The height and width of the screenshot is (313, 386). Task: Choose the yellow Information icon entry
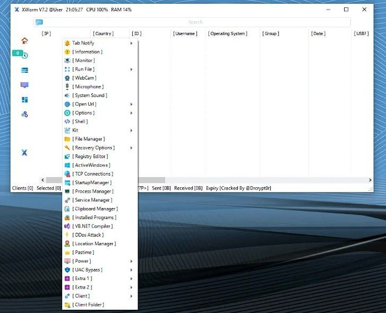pos(100,52)
